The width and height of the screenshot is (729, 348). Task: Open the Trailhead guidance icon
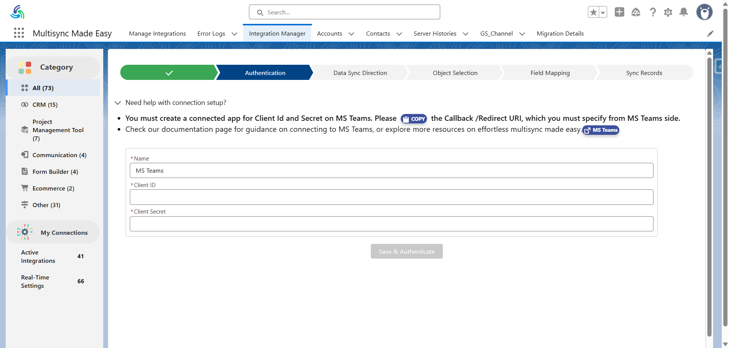tap(636, 12)
